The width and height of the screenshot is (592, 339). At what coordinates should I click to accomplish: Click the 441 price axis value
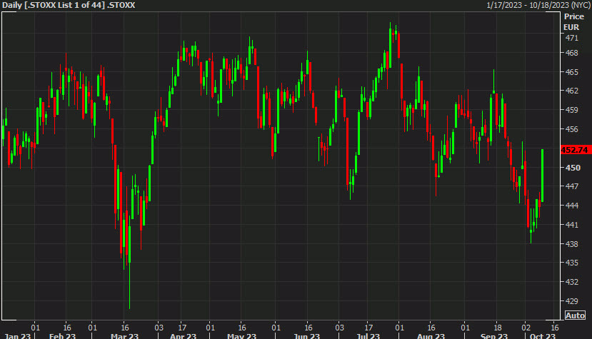[x=571, y=225]
